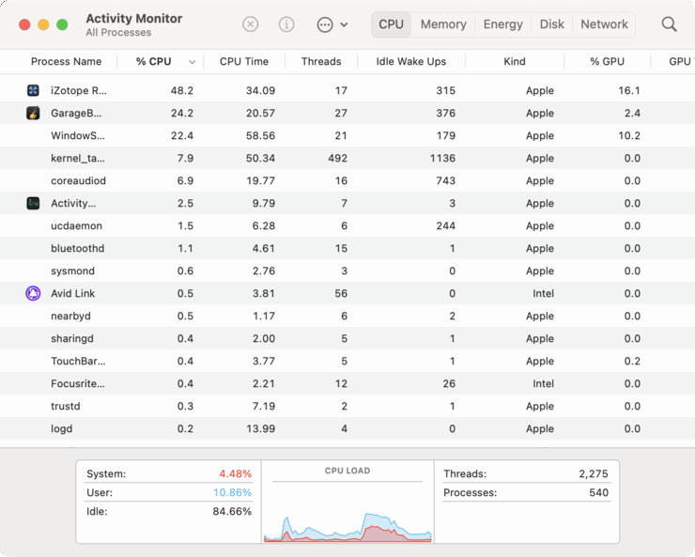Click the 16.1 GPU percentage value
This screenshot has height=557, width=695.
click(x=629, y=91)
